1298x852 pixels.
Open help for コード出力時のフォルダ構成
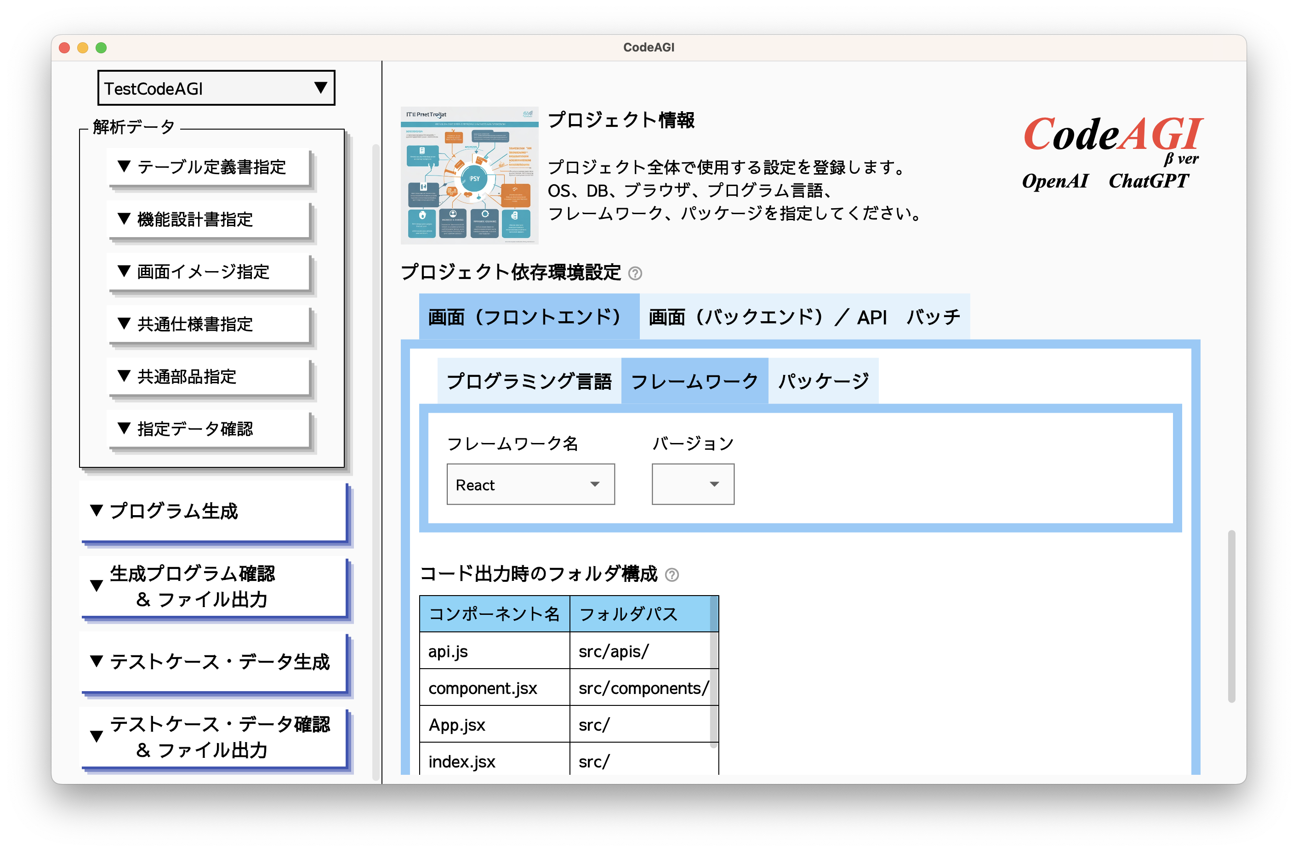[x=673, y=574]
